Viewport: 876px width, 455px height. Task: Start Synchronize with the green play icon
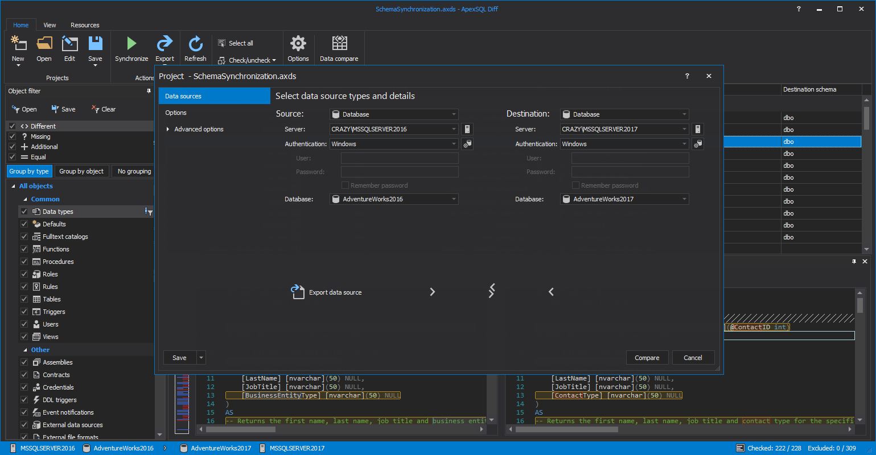[131, 43]
